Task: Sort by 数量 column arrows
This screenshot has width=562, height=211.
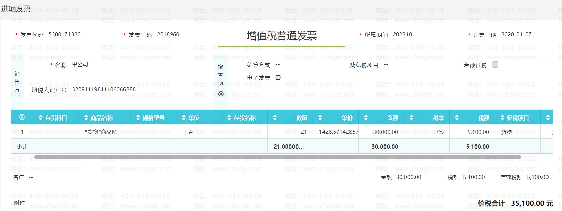Action: pyautogui.click(x=275, y=118)
